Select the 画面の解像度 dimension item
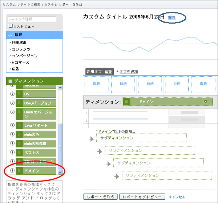The image size is (218, 203). click(x=36, y=143)
